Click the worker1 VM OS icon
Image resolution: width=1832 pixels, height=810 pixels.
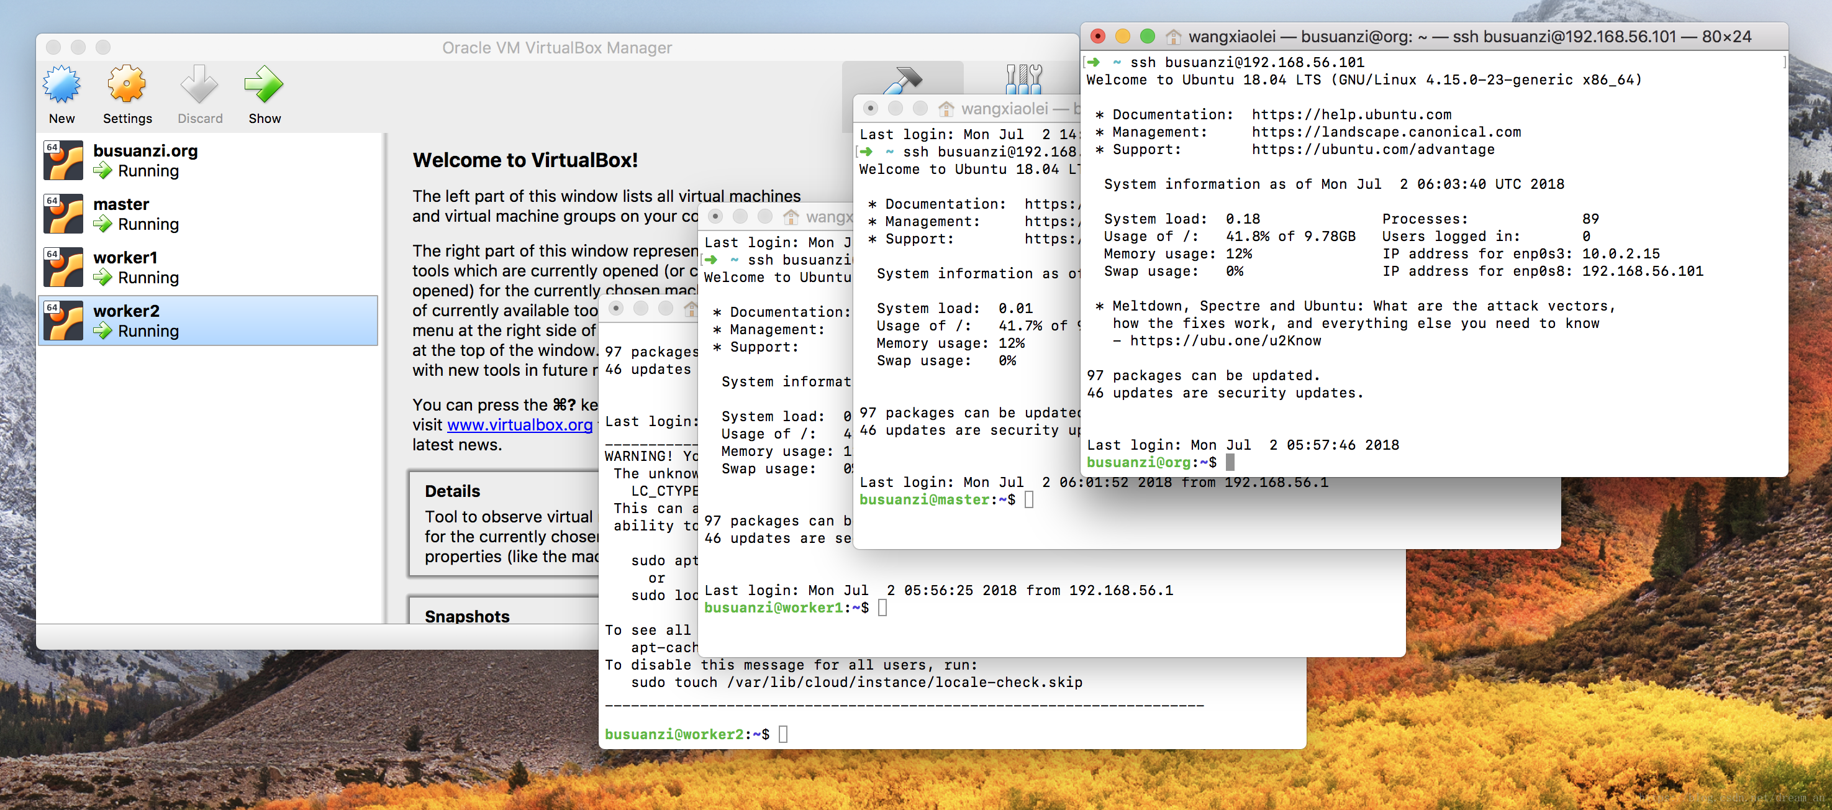click(x=63, y=267)
